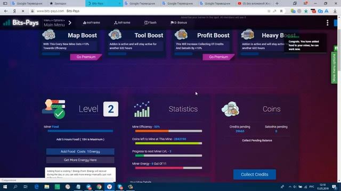The width and height of the screenshot is (341, 191).
Task: Open the browser sidebar panel icon
Action: (5, 4)
